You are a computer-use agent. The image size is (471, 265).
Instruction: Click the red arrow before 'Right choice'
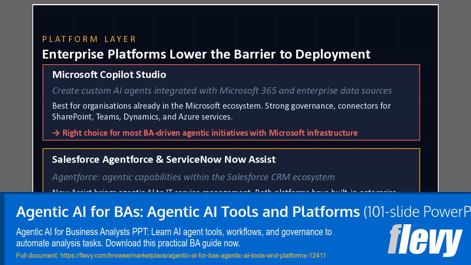pyautogui.click(x=56, y=133)
